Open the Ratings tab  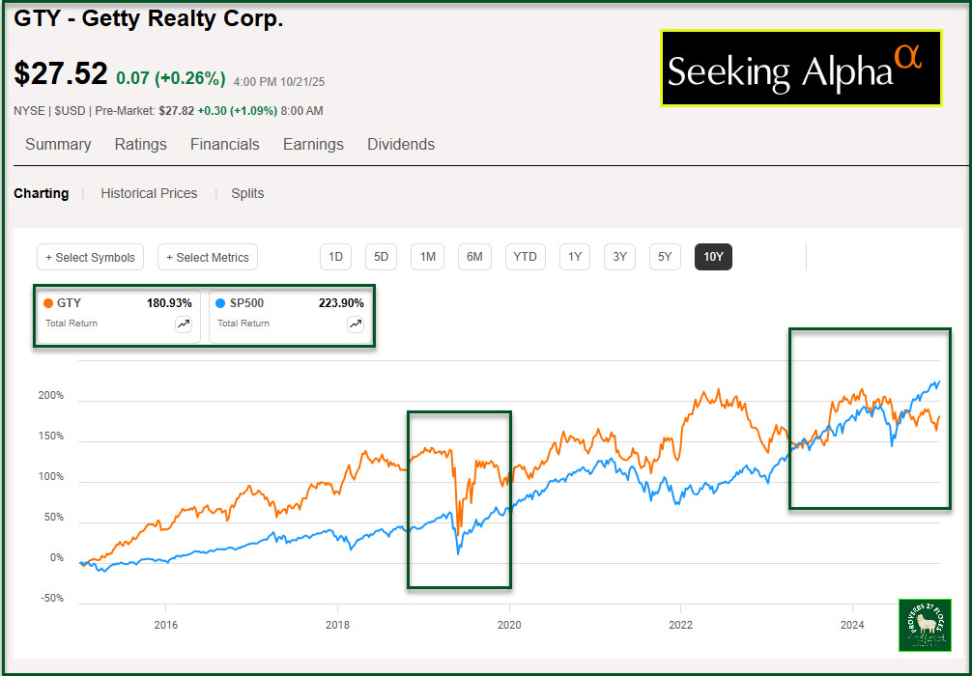(x=141, y=145)
